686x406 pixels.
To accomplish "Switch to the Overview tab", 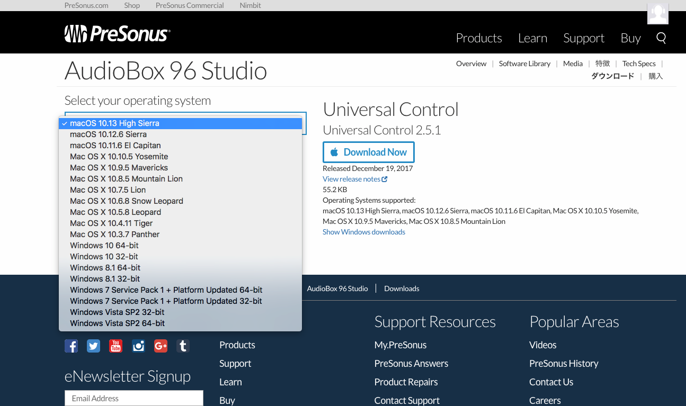I will [471, 64].
